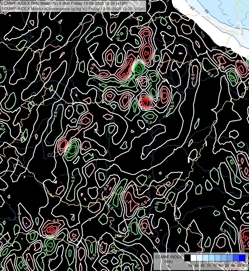
Task: Click the 100 tick label in the legend
Action: 245,266
